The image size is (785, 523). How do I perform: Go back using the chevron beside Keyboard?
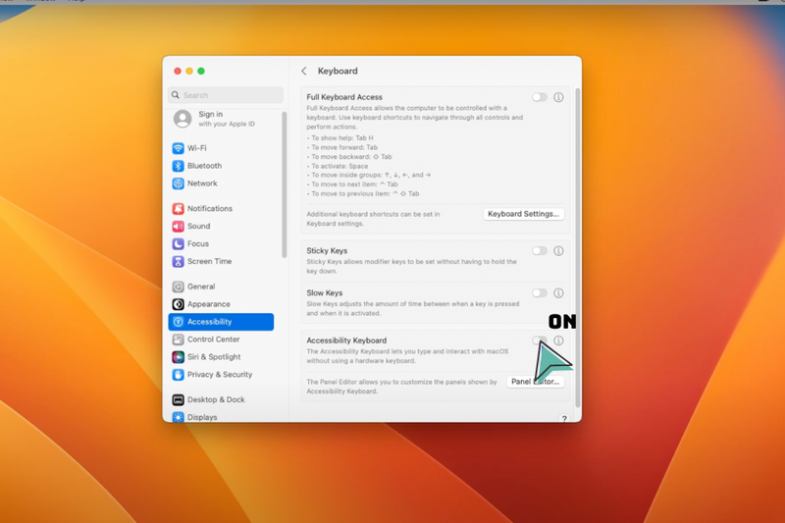(304, 71)
